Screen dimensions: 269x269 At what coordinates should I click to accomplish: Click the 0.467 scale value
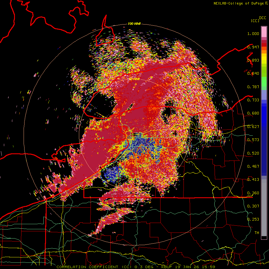tap(253, 166)
